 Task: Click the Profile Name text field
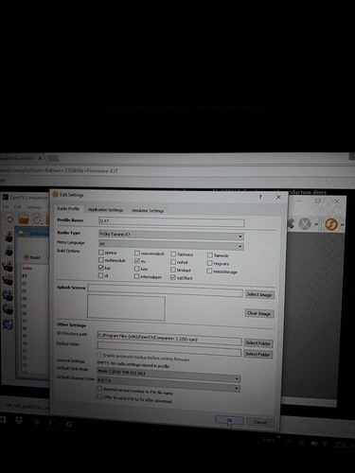click(171, 222)
